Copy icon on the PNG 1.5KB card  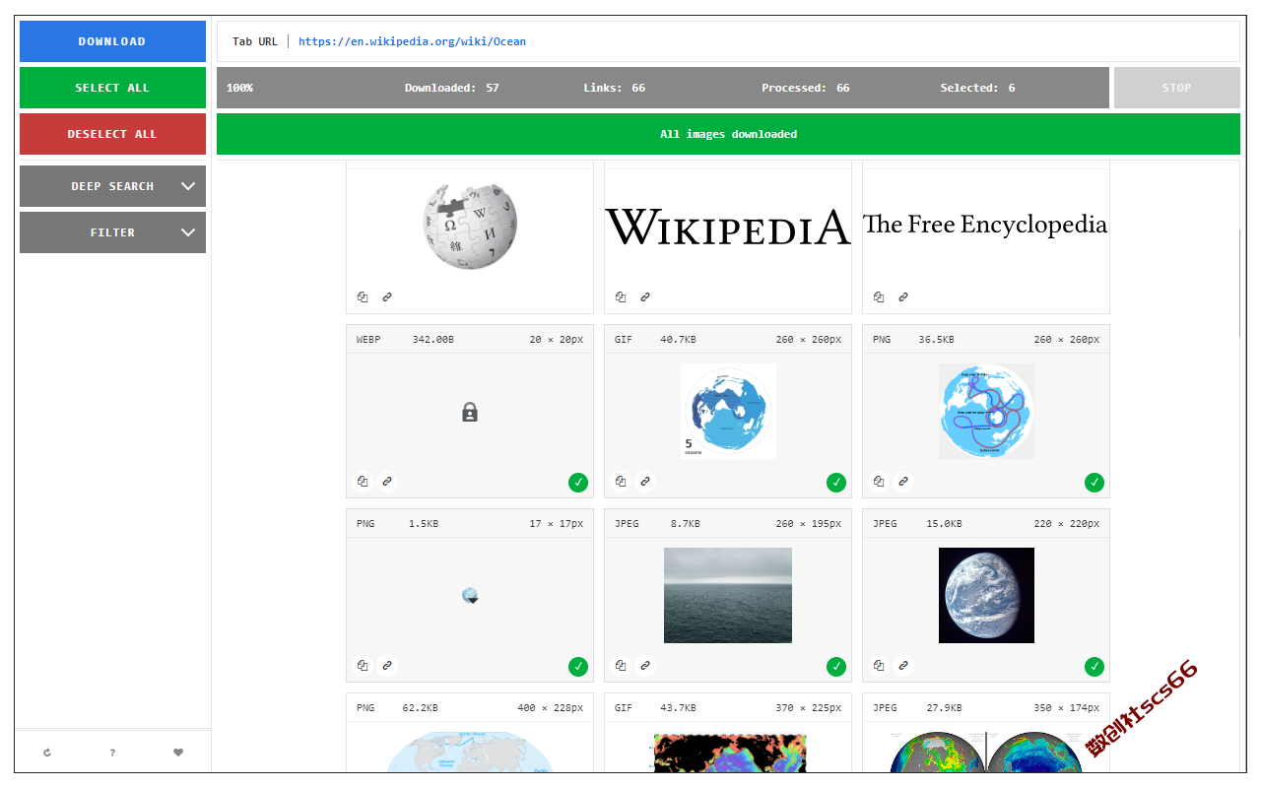tap(363, 666)
